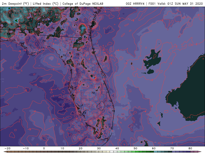
Task: Click the '63' dewpoint value on map
Action: click(x=17, y=13)
